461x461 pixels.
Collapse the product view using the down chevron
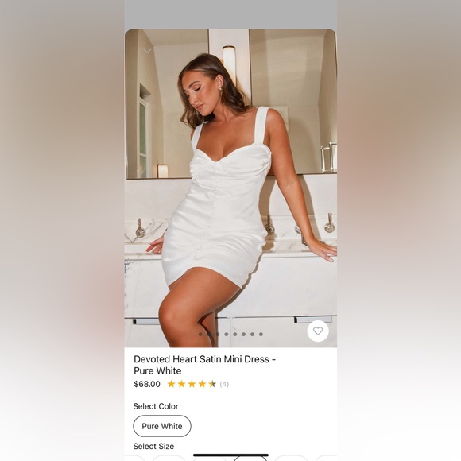[x=147, y=51]
